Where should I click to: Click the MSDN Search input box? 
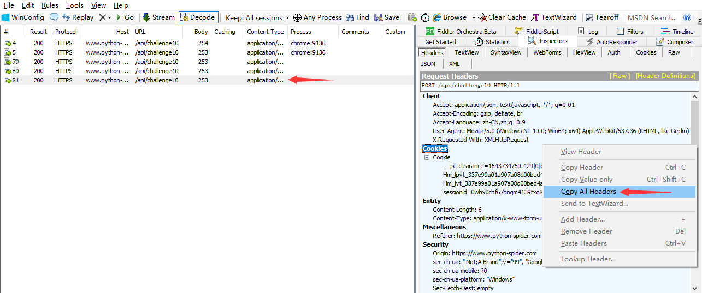tap(652, 17)
